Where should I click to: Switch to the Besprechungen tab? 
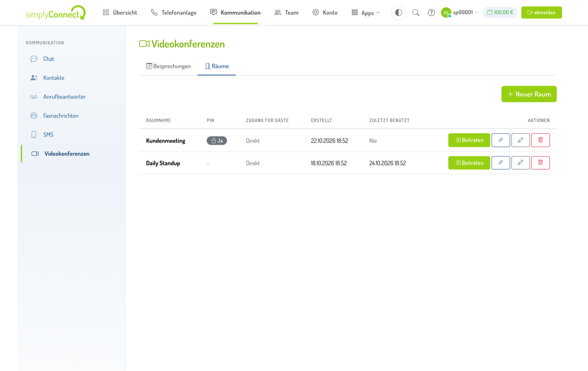tap(168, 66)
